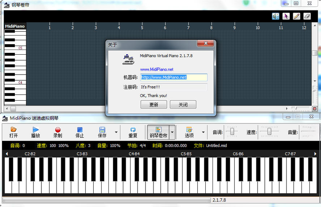Click the speaker preview icon in piano roll
This screenshot has width=321, height=207.
pos(275,16)
